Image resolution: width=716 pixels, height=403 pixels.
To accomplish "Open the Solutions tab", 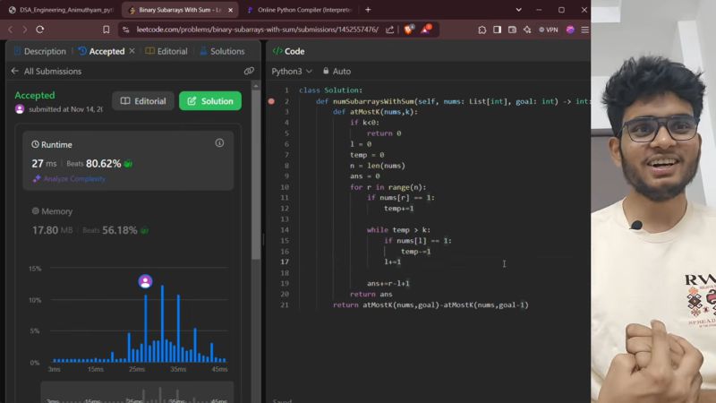I will click(x=222, y=51).
